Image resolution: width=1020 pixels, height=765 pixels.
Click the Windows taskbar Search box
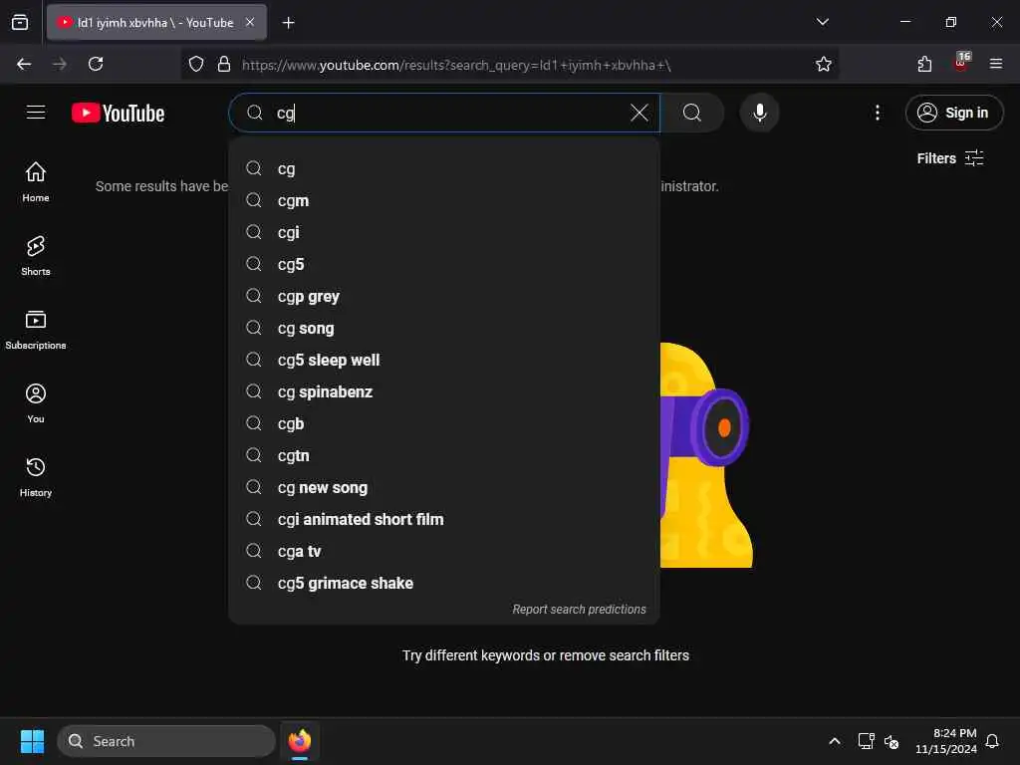tap(166, 741)
